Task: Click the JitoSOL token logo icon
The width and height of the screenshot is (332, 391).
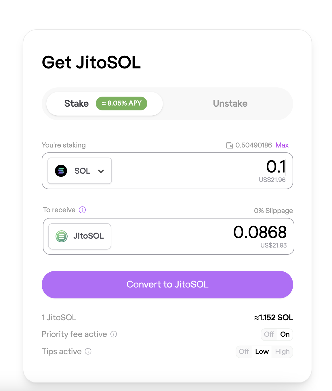Action: pyautogui.click(x=62, y=236)
